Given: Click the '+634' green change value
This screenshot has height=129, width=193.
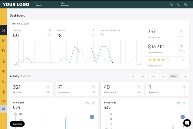Looking at the screenshot, I should [87, 103].
